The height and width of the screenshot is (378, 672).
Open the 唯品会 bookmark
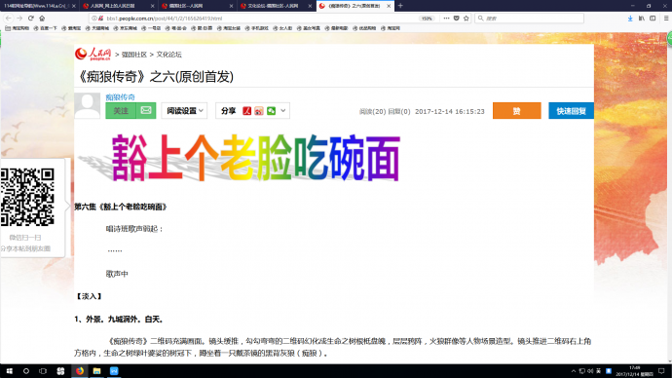pyautogui.click(x=176, y=28)
